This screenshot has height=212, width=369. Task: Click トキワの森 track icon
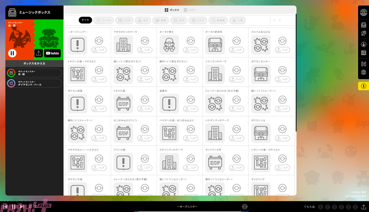123,104
